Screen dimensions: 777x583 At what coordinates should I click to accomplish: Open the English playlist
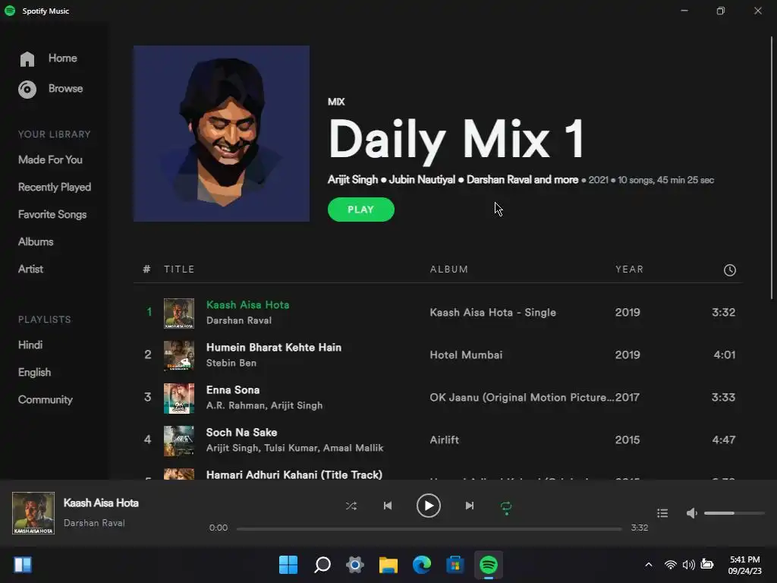click(x=34, y=372)
